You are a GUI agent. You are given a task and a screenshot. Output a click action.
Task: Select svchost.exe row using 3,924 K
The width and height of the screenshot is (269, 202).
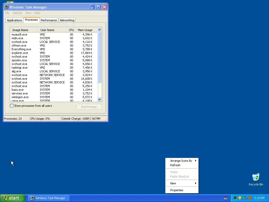(x=54, y=75)
